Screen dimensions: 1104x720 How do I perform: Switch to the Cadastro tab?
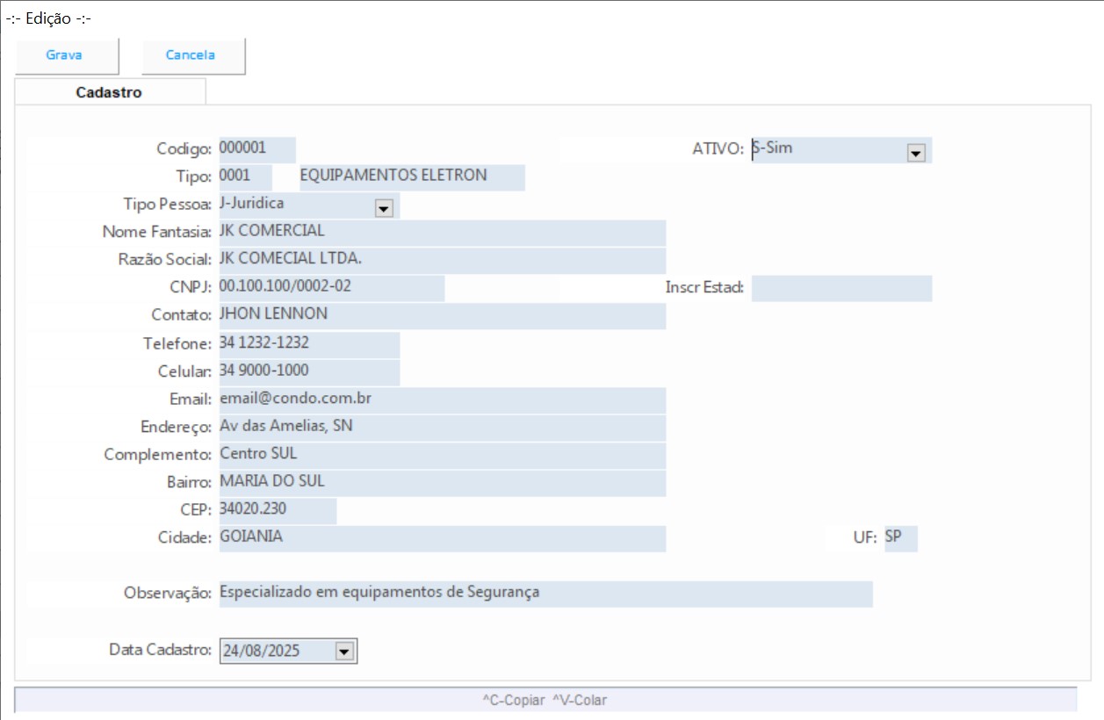[109, 92]
